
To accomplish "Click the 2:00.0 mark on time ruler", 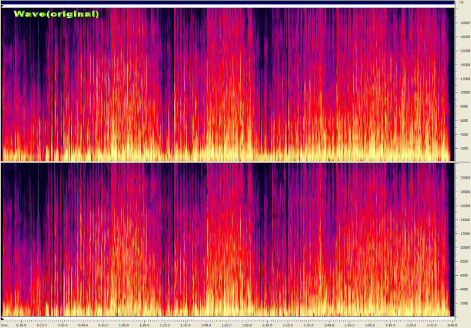I will click(x=247, y=324).
